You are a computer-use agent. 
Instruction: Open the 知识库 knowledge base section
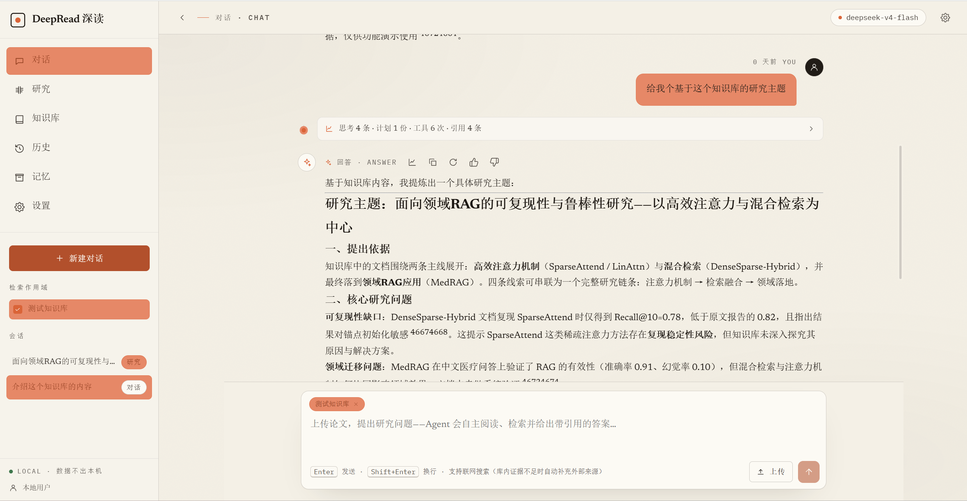point(79,119)
